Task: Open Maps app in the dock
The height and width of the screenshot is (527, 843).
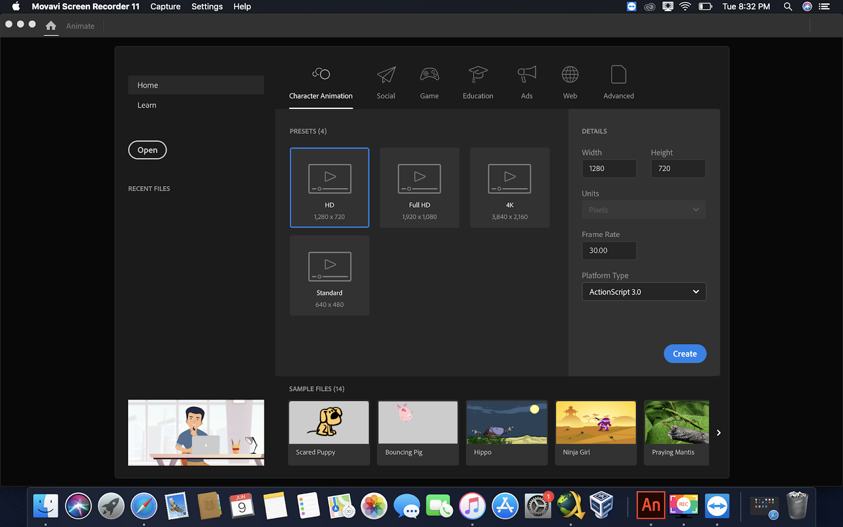Action: [340, 506]
